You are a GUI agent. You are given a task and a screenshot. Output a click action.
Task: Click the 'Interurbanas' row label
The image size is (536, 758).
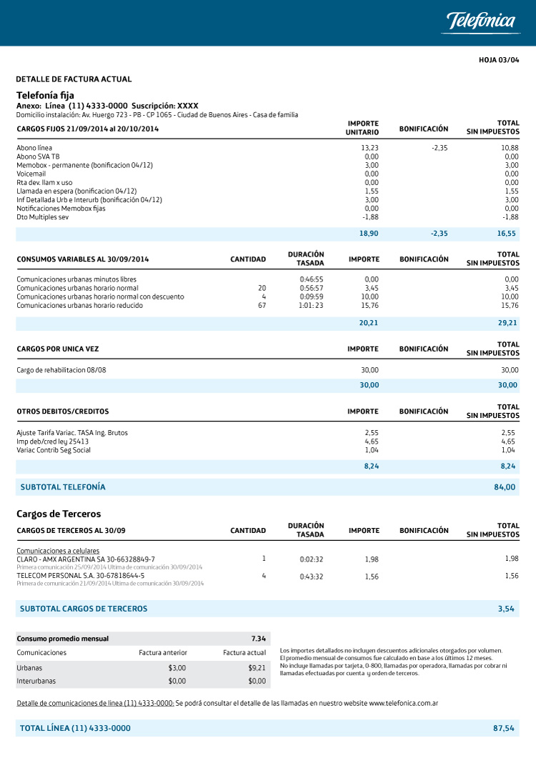[36, 681]
